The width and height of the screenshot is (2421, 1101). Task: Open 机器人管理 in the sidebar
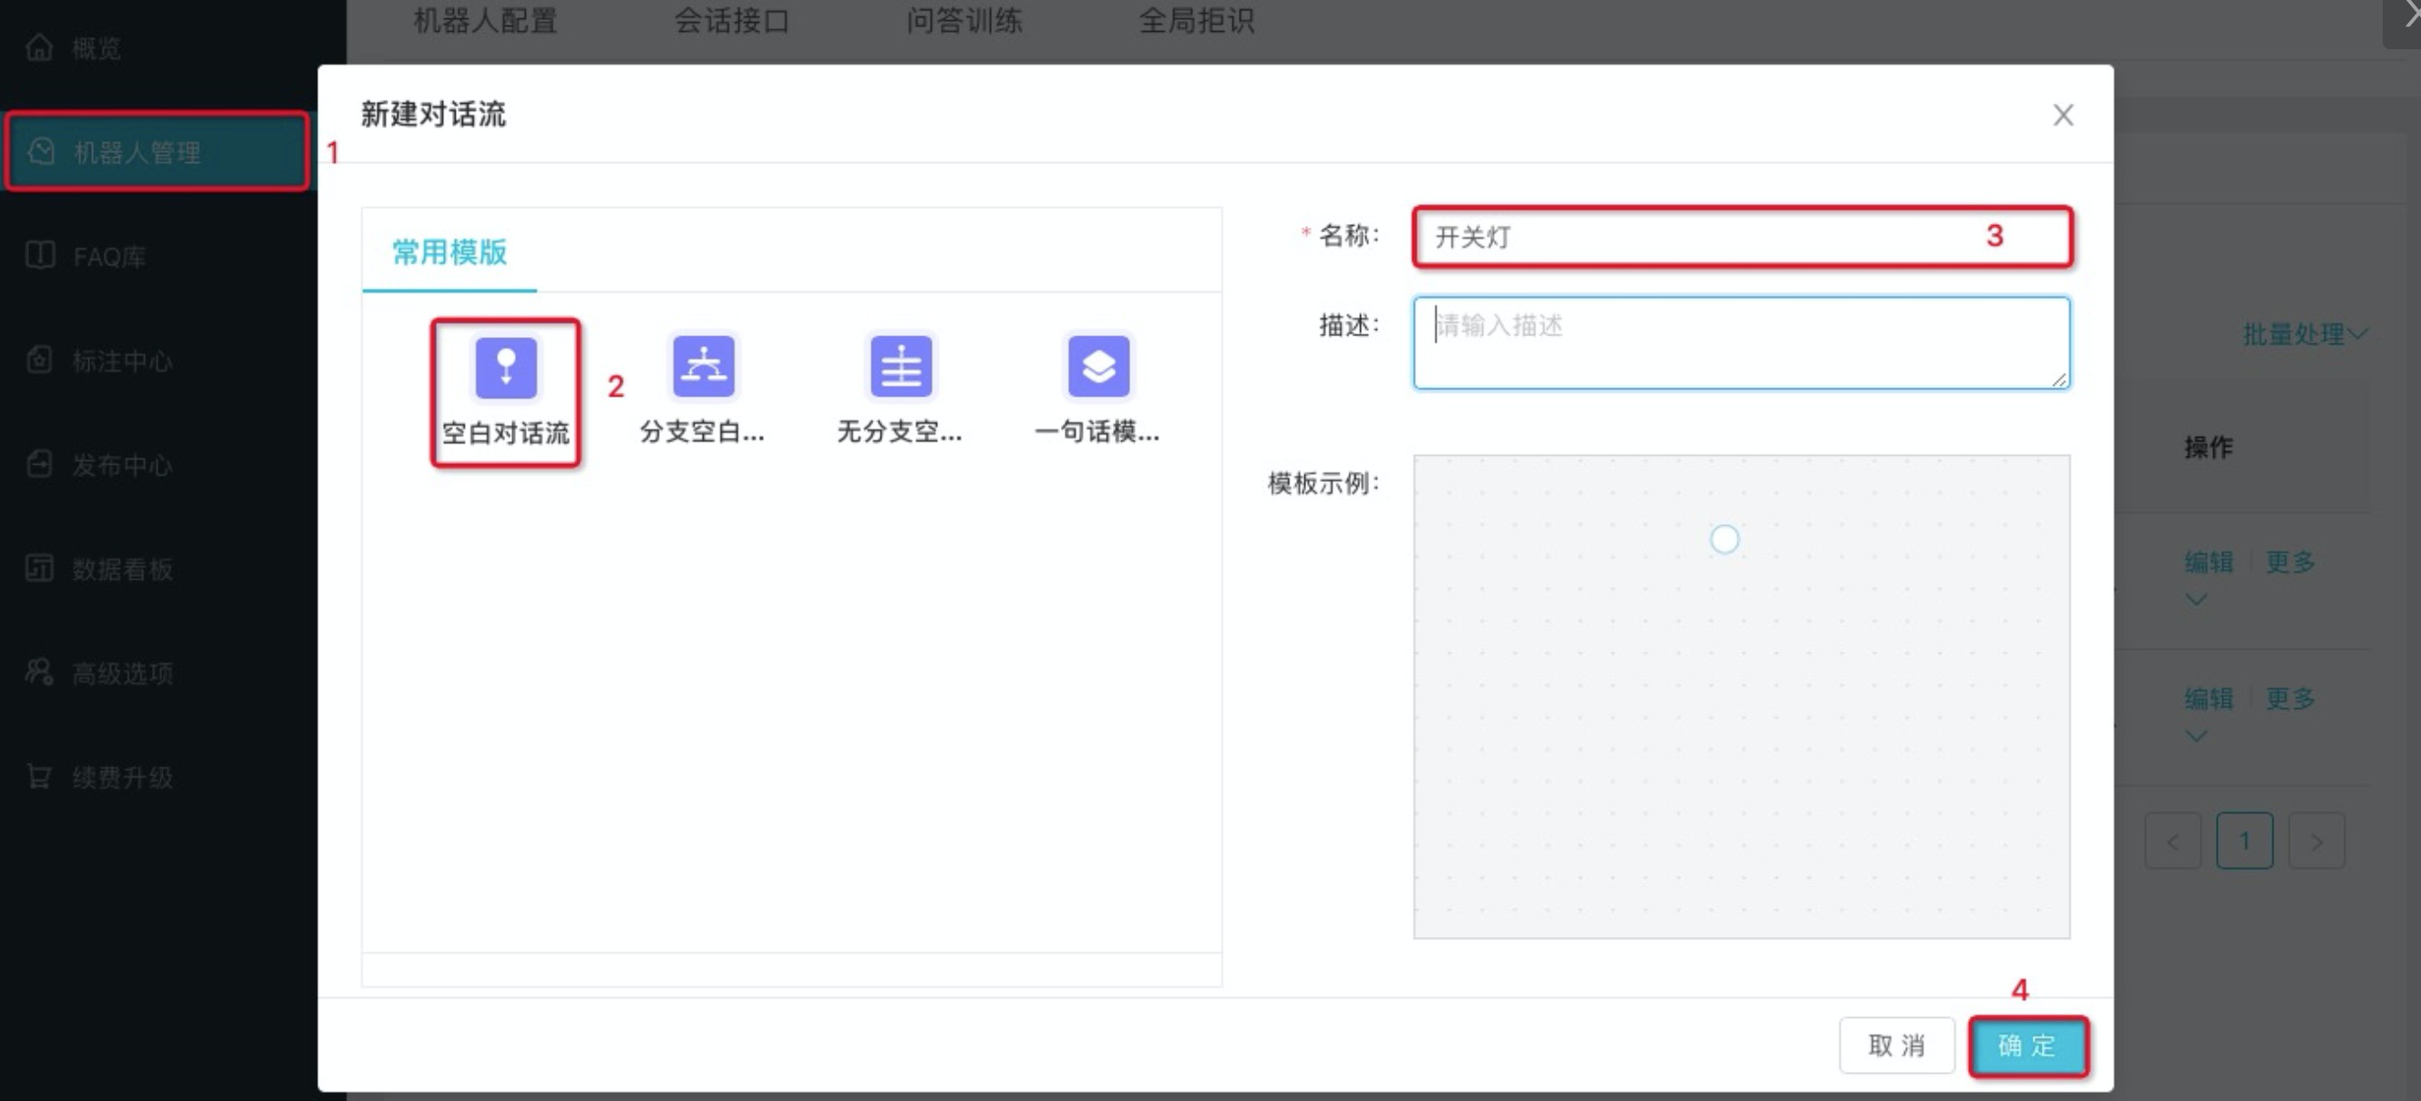pos(157,152)
